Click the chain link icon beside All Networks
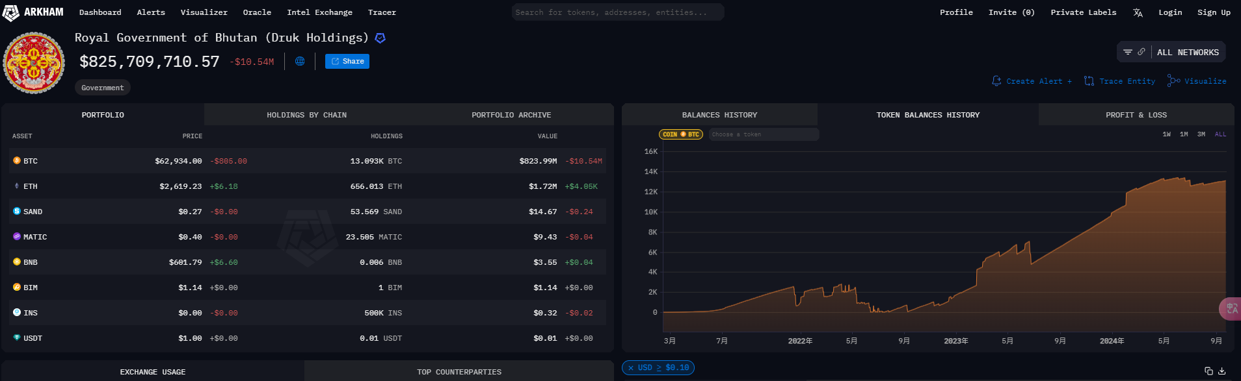The height and width of the screenshot is (381, 1241). [1141, 52]
